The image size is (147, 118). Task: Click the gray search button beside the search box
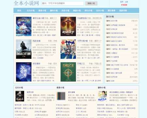(91, 3)
